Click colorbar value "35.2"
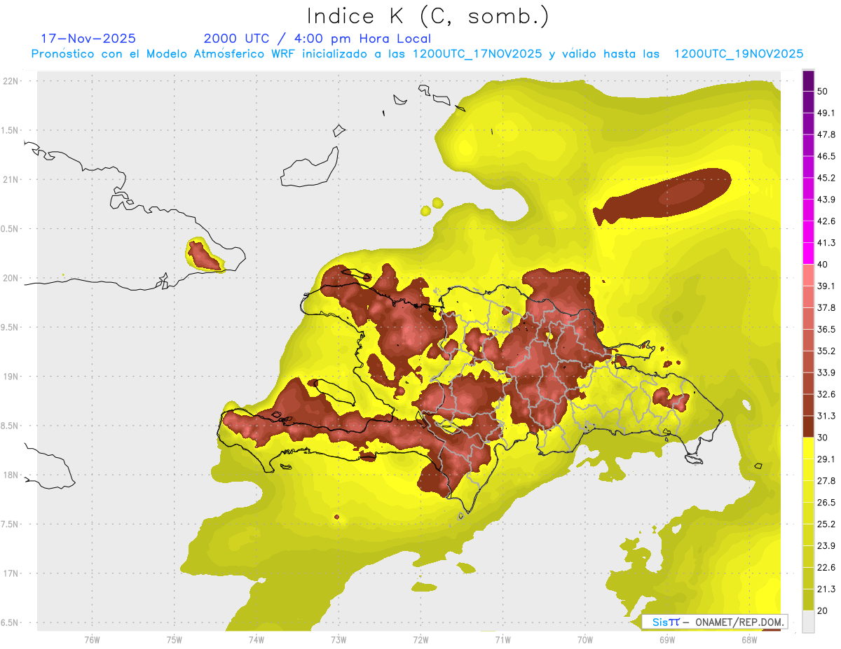This screenshot has width=841, height=649. 826,351
